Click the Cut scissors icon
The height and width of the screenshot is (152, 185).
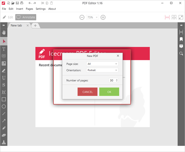coord(43,3)
